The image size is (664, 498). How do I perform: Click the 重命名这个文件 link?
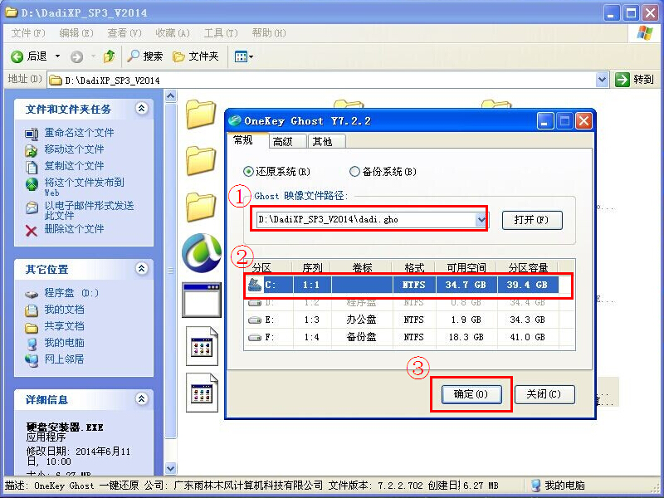(79, 133)
